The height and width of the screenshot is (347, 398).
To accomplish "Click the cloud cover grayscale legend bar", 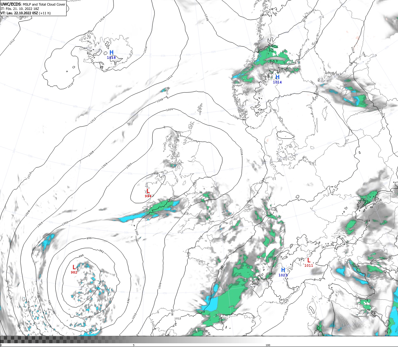I will click(x=199, y=340).
